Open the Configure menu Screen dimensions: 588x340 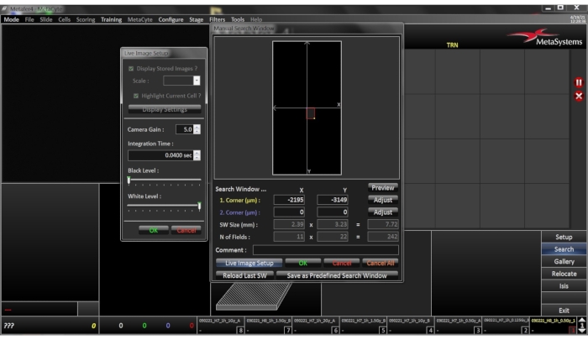pyautogui.click(x=171, y=18)
